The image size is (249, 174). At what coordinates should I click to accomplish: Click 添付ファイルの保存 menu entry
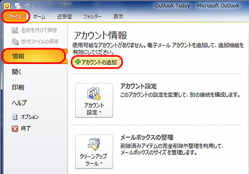point(35,41)
